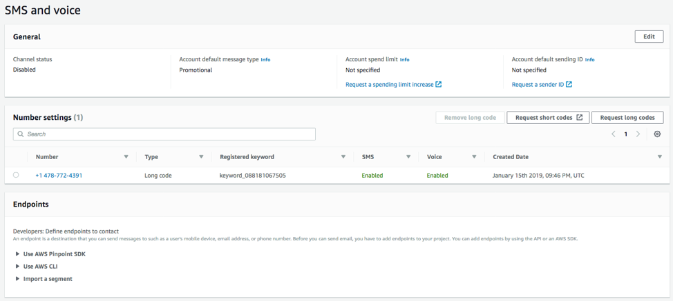The width and height of the screenshot is (673, 301).
Task: Sort by Registered keyword column arrow
Action: pos(343,157)
